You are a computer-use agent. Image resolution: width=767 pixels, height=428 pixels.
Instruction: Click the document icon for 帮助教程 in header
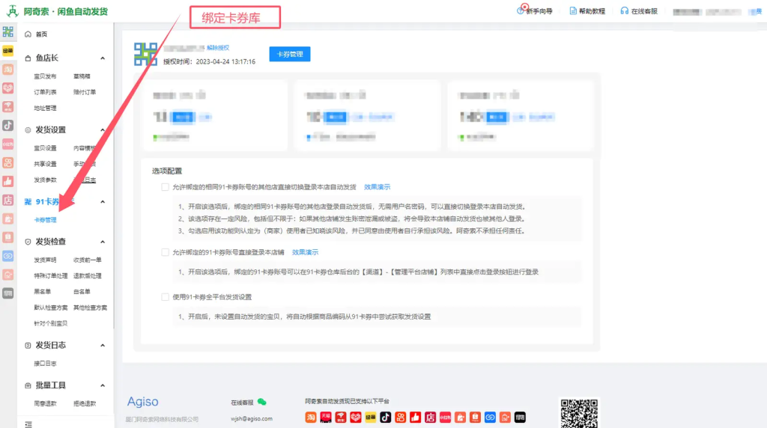click(x=573, y=10)
